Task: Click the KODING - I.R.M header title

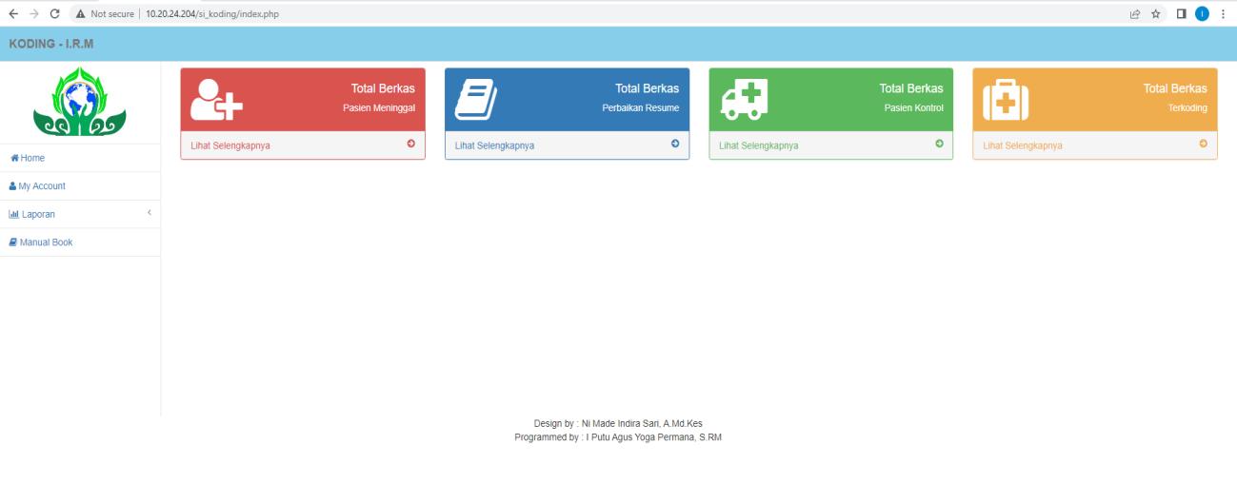Action: (x=51, y=44)
